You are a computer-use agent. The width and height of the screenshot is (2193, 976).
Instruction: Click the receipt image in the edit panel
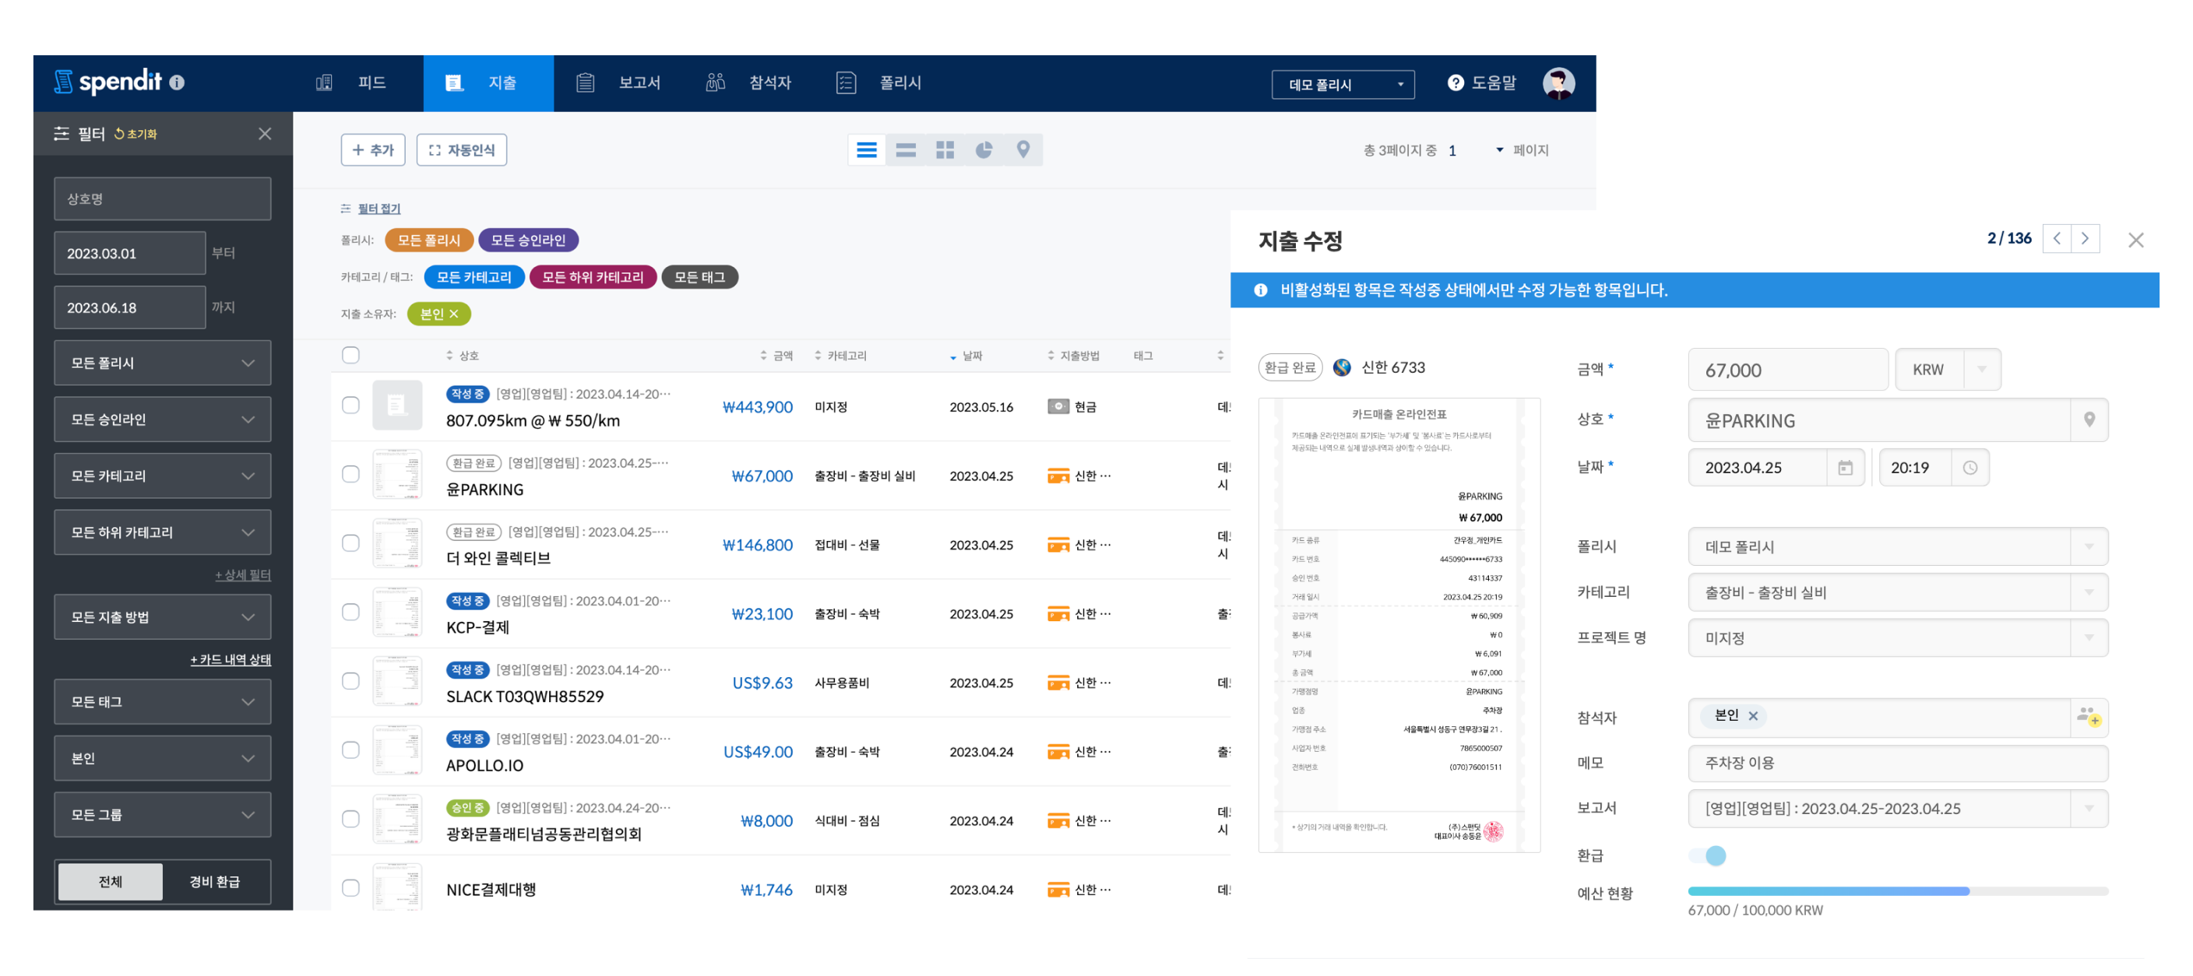[1398, 621]
